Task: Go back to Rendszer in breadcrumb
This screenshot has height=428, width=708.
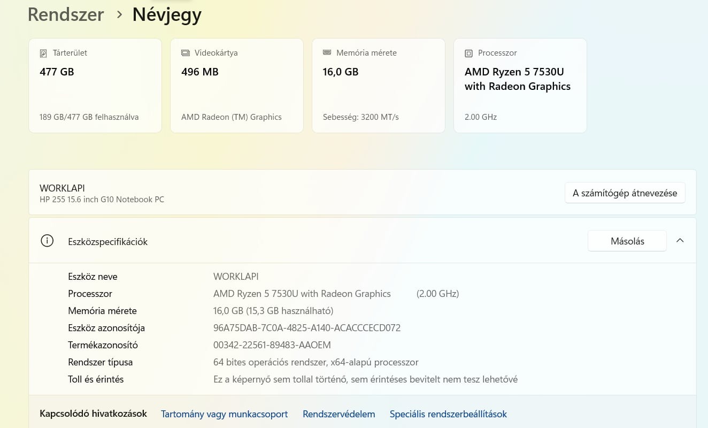Action: [x=66, y=14]
